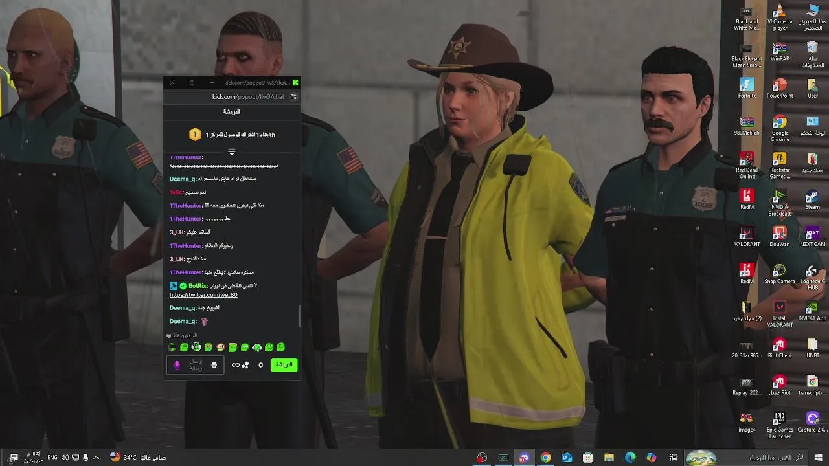Click the 1sBc username in chat
The width and height of the screenshot is (829, 466).
[x=176, y=192]
